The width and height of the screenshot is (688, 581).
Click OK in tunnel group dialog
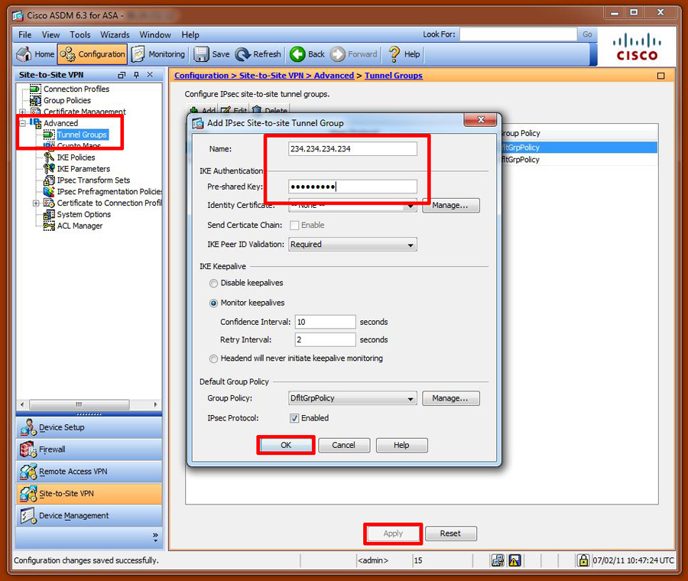(286, 446)
